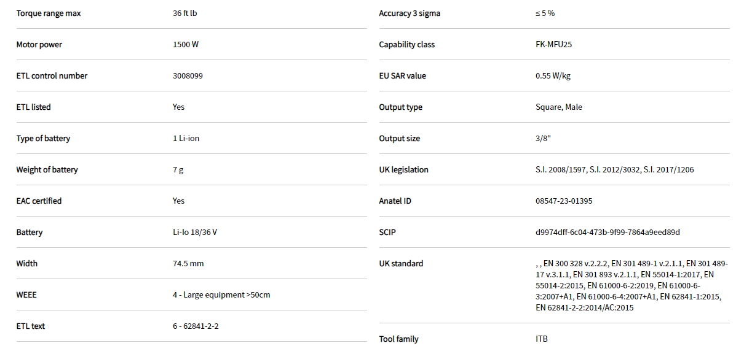Click the Weight of battery 7 g value
752x354 pixels.
[178, 170]
